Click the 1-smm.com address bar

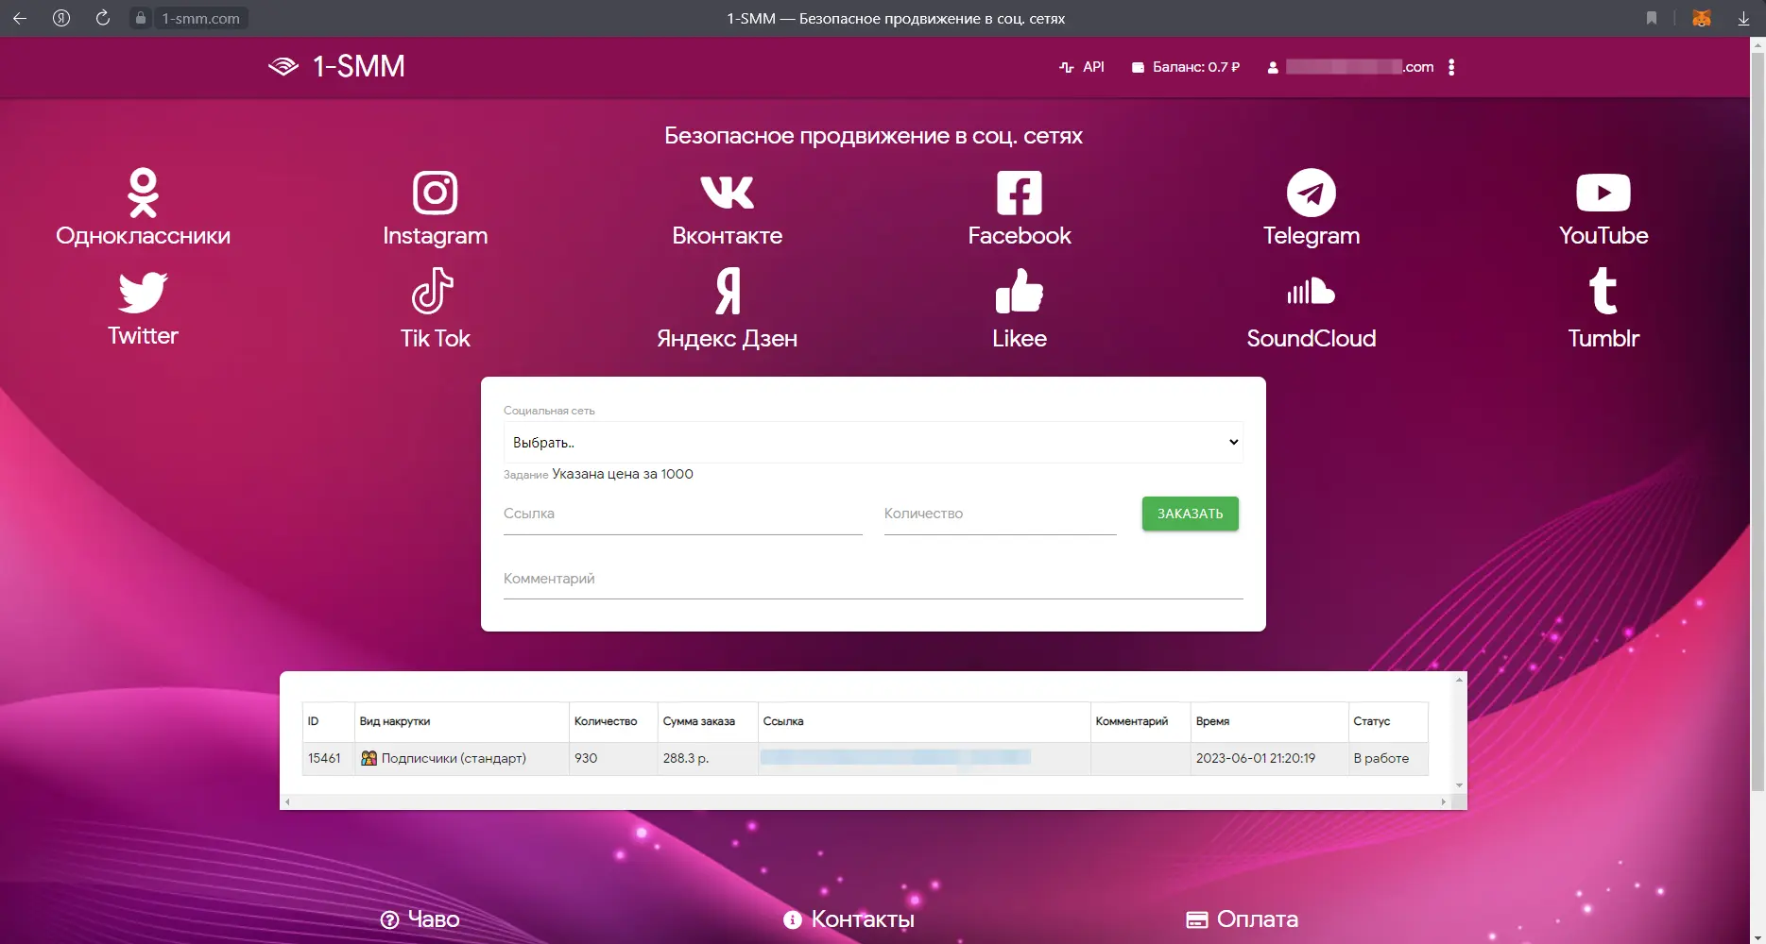200,18
